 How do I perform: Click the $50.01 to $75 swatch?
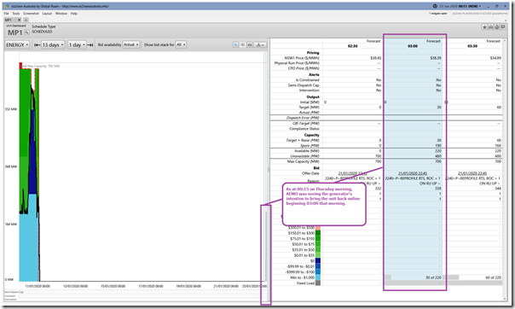(318, 244)
